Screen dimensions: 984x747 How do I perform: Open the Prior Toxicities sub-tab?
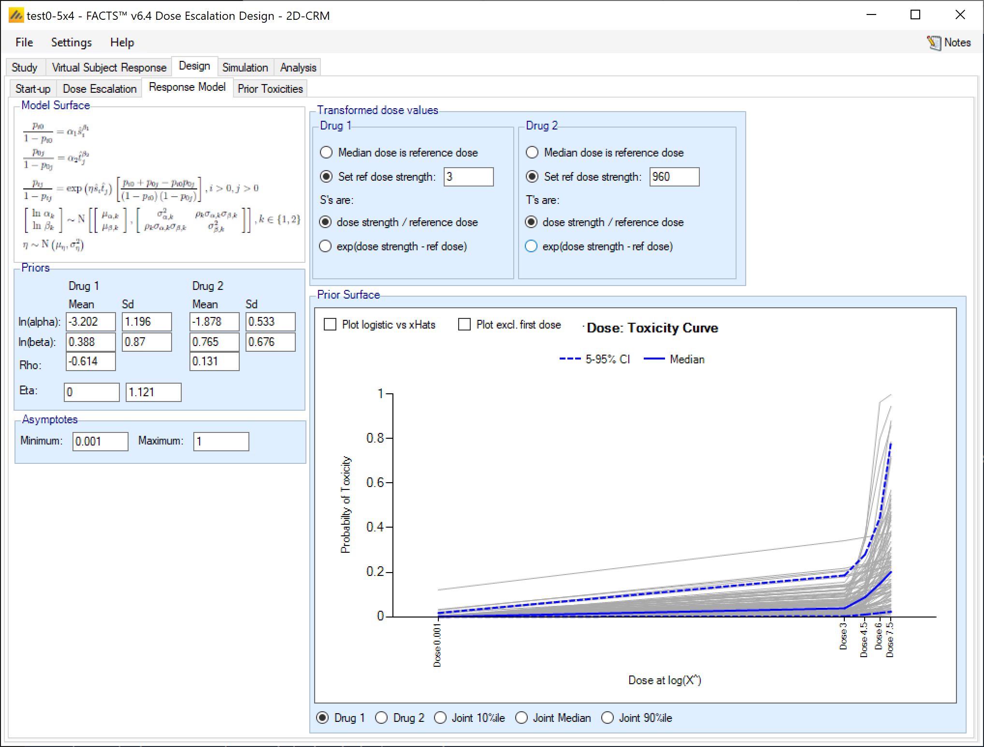[x=270, y=89]
